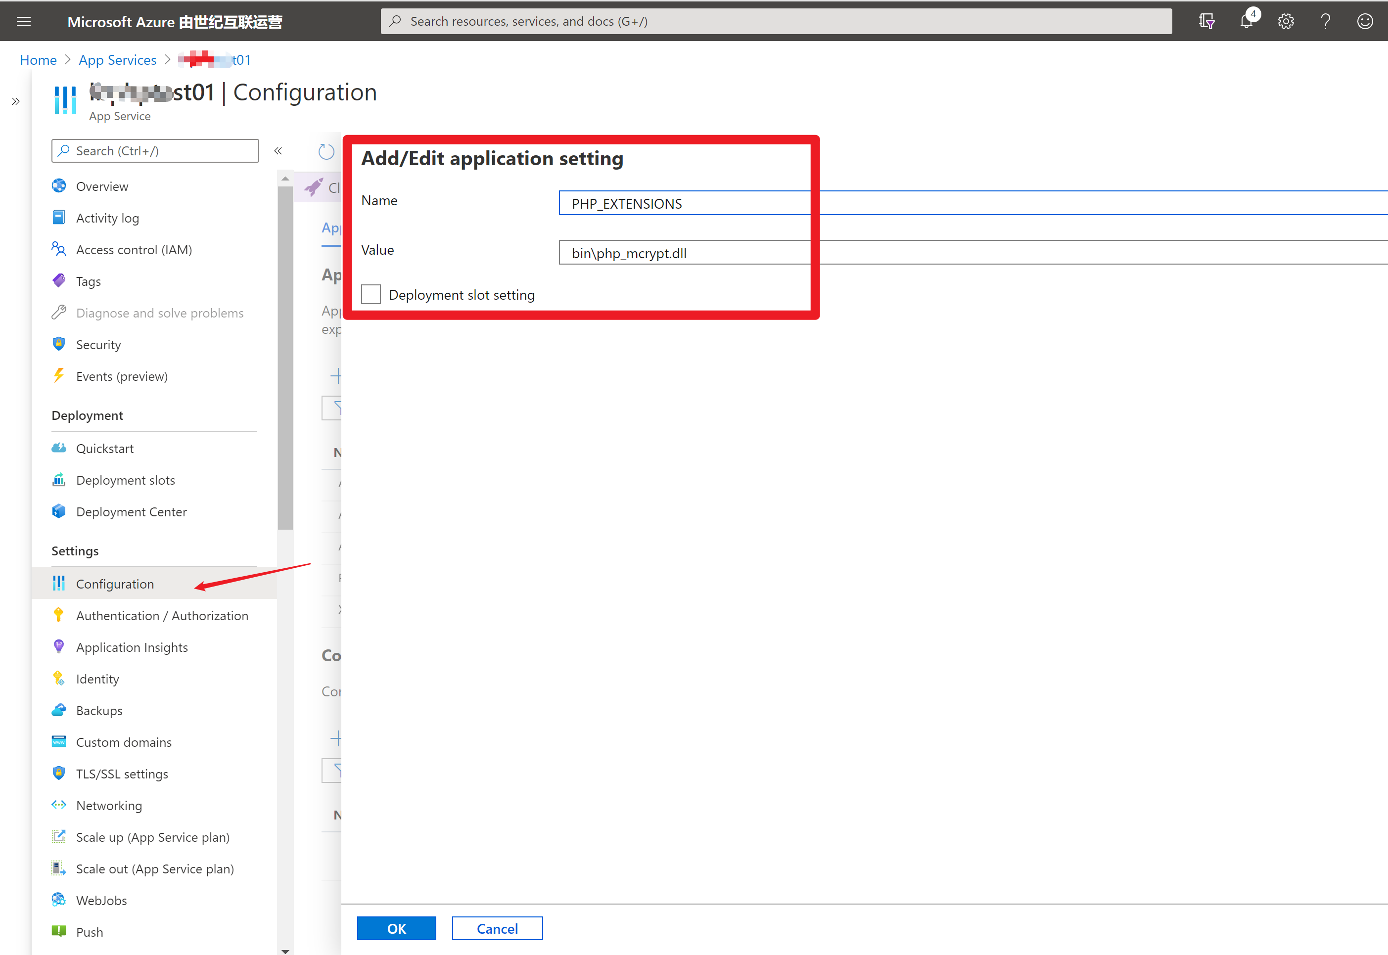The image size is (1388, 955).
Task: Open the feedback smiley icon
Action: (1365, 22)
